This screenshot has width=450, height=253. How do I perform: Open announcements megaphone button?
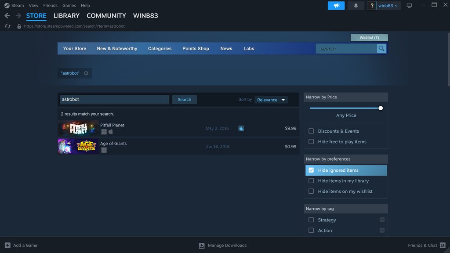point(336,5)
